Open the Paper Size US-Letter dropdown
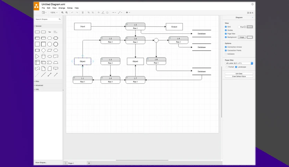Screen dimensions: 289x167 (239, 63)
